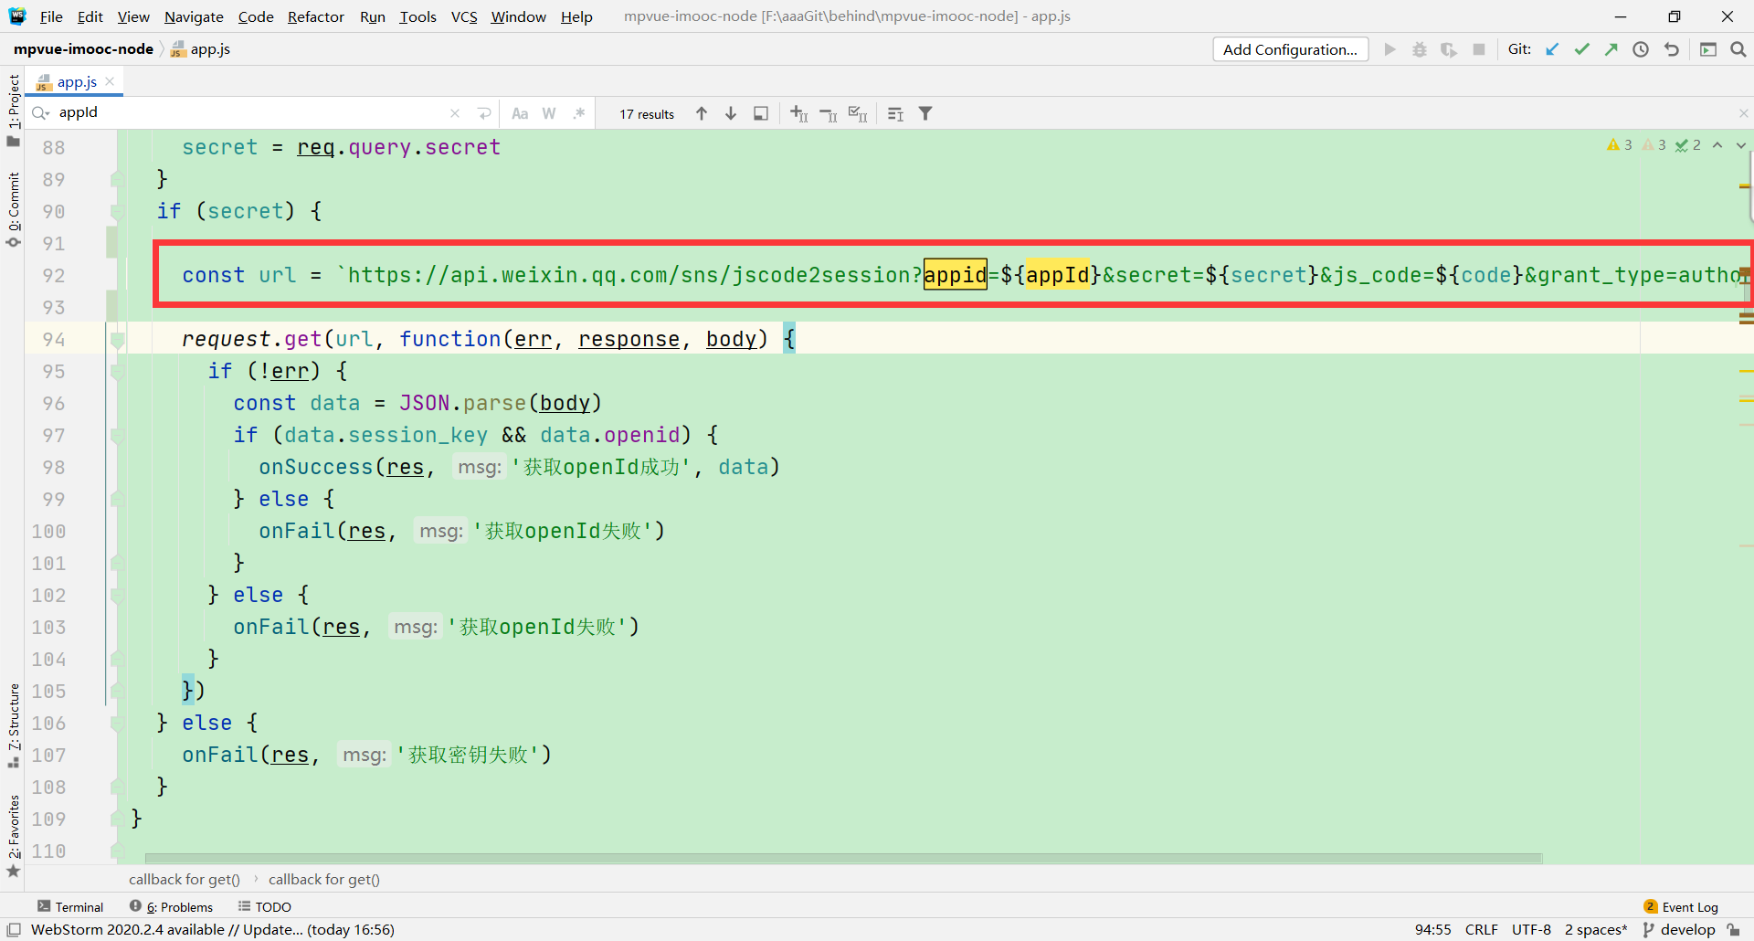Close the find bar at right edge
The height and width of the screenshot is (941, 1754).
tap(1743, 113)
